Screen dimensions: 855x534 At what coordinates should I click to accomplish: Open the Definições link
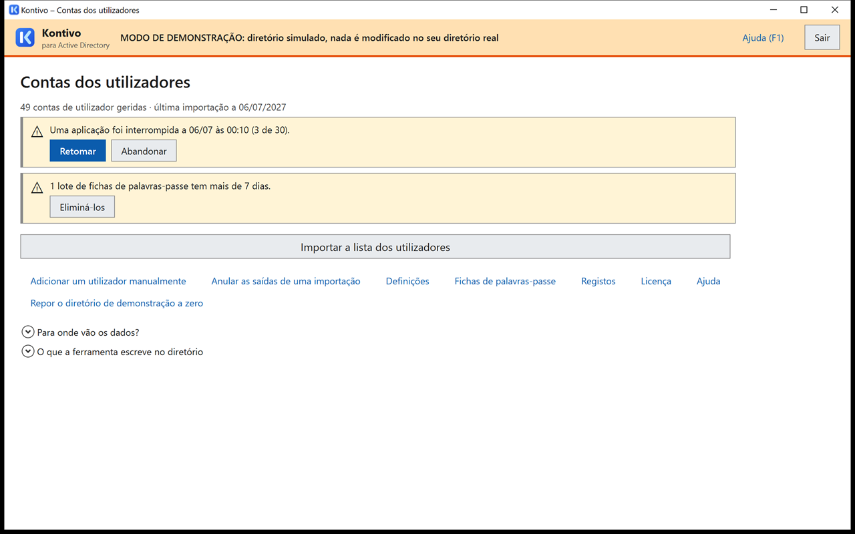pyautogui.click(x=407, y=281)
